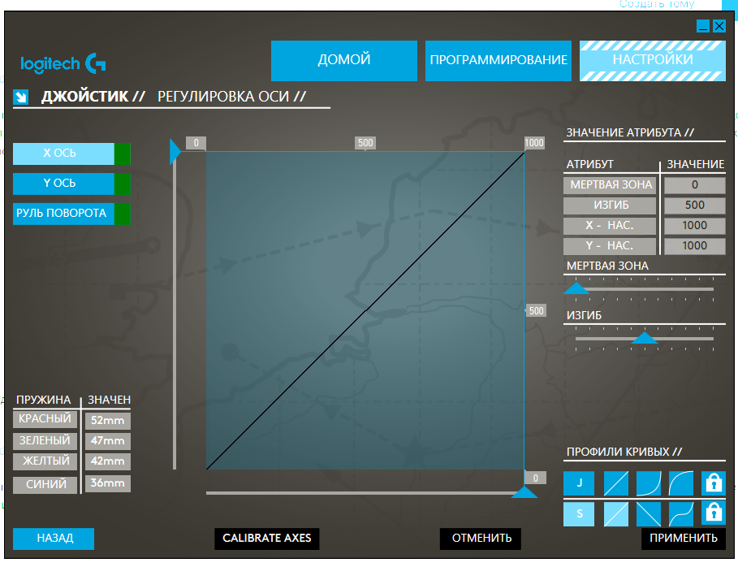Image resolution: width=738 pixels, height=567 pixels.
Task: Click the horizontal axis saturation triangle handle
Action: [x=524, y=491]
